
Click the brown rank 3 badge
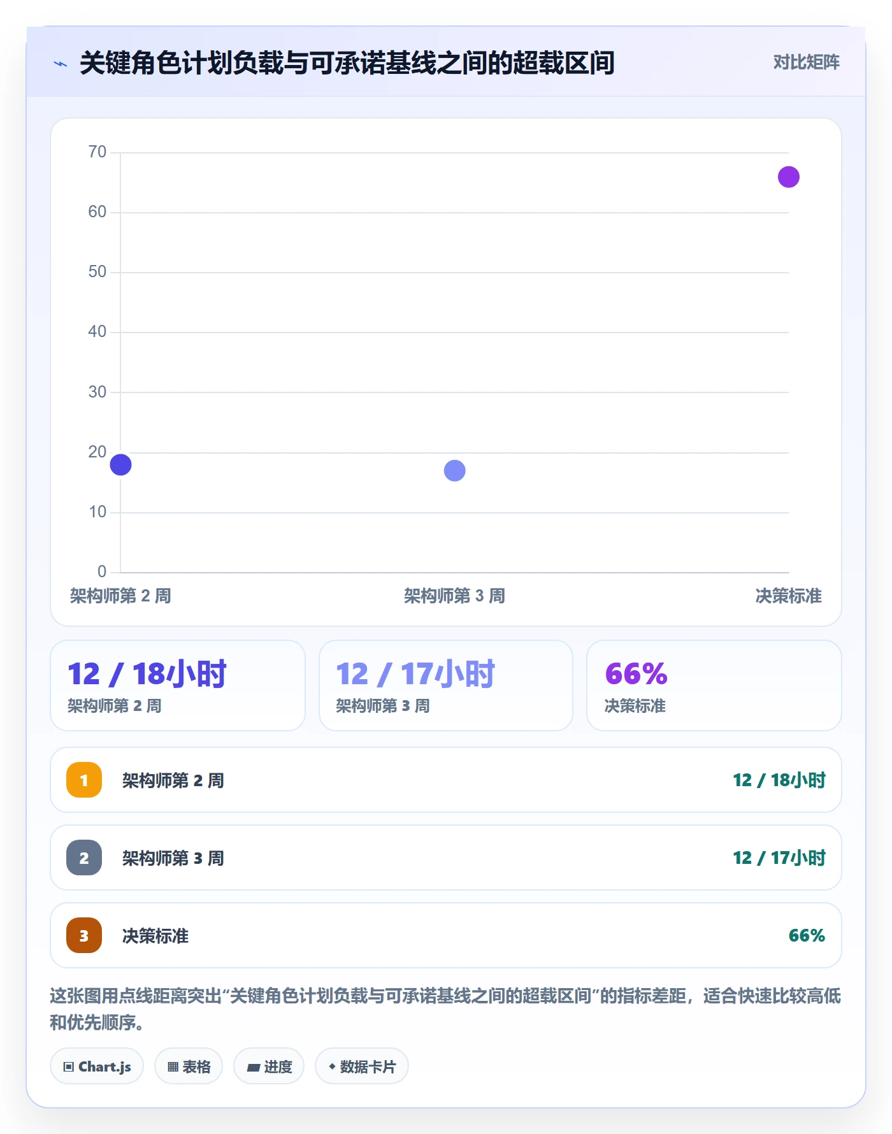point(84,935)
